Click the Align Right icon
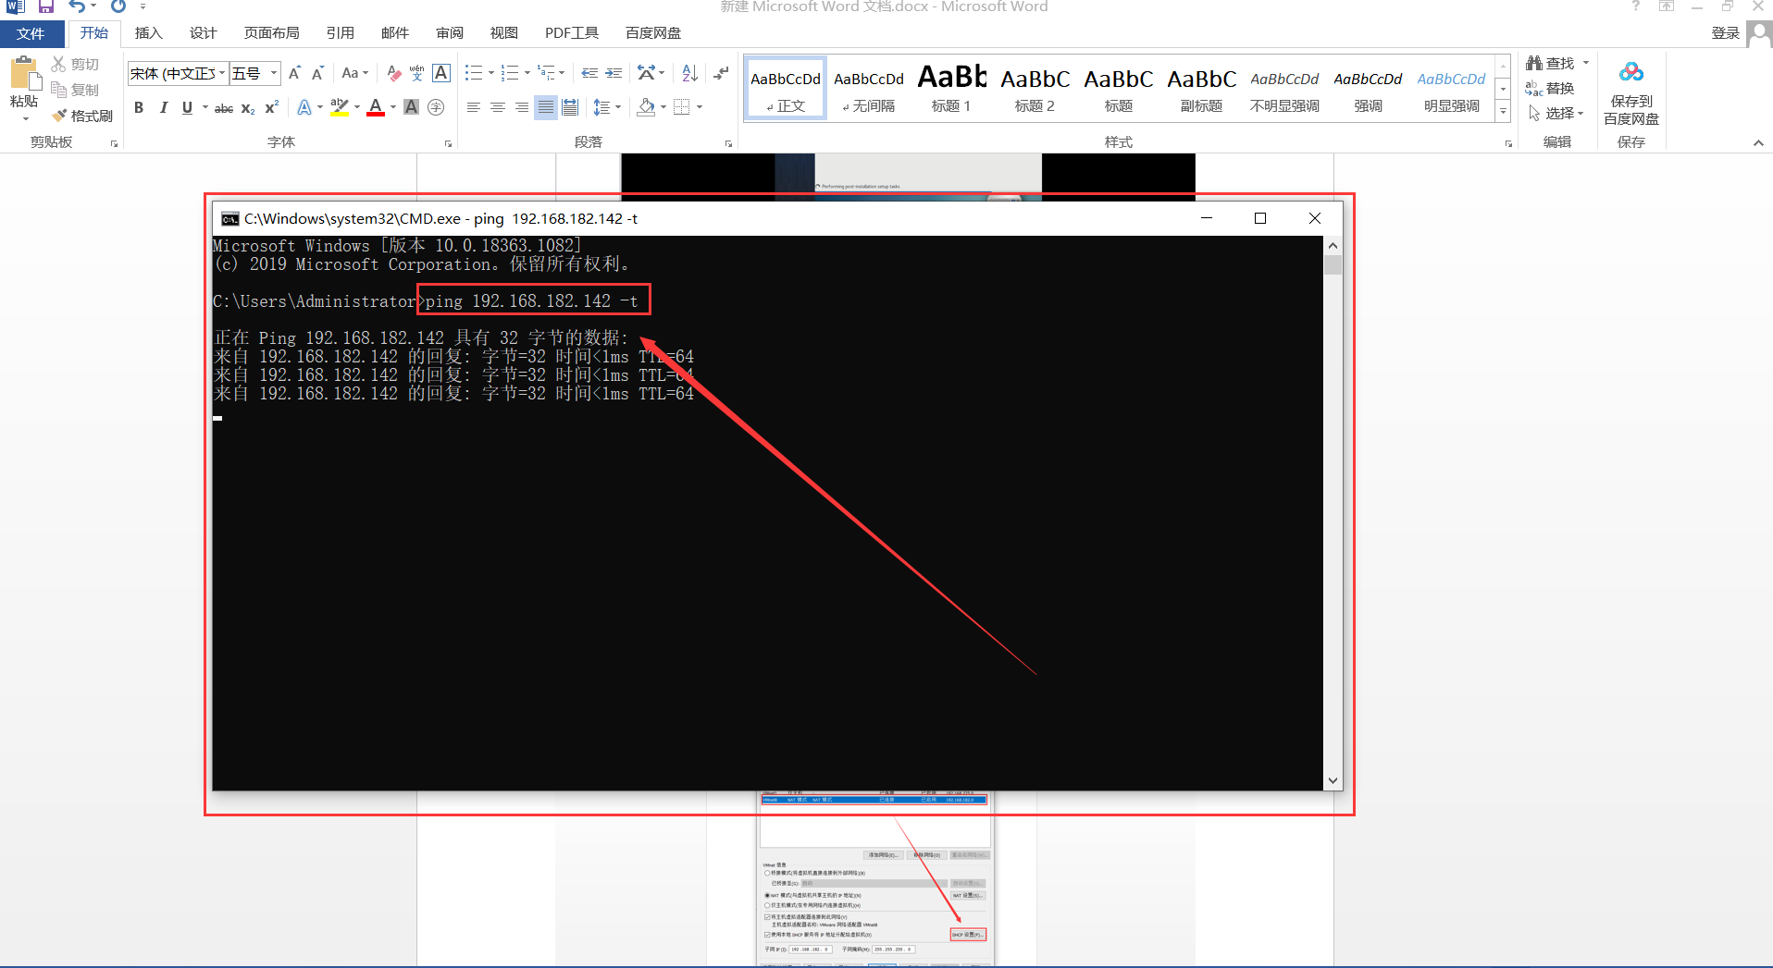 point(522,107)
